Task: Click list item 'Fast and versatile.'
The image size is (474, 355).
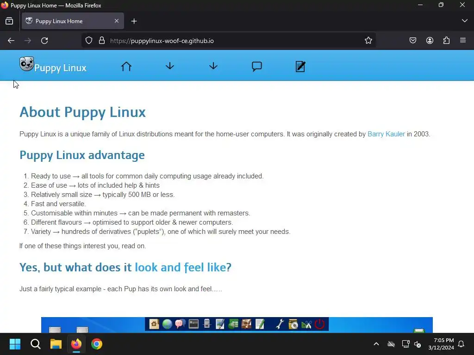Action: (58, 204)
